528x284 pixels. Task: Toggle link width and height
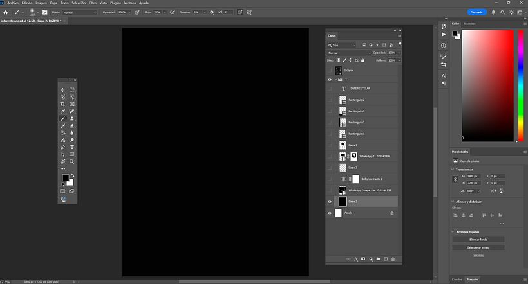click(455, 179)
